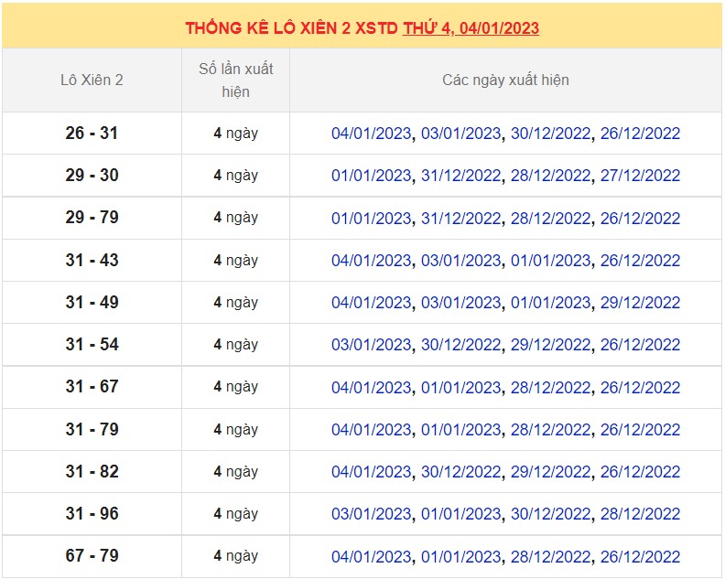Click 04/01/2023 in the 26 - 31 row
Image resolution: width=725 pixels, height=579 pixels.
371,134
